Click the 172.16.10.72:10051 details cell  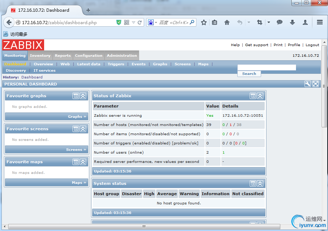tap(243, 115)
